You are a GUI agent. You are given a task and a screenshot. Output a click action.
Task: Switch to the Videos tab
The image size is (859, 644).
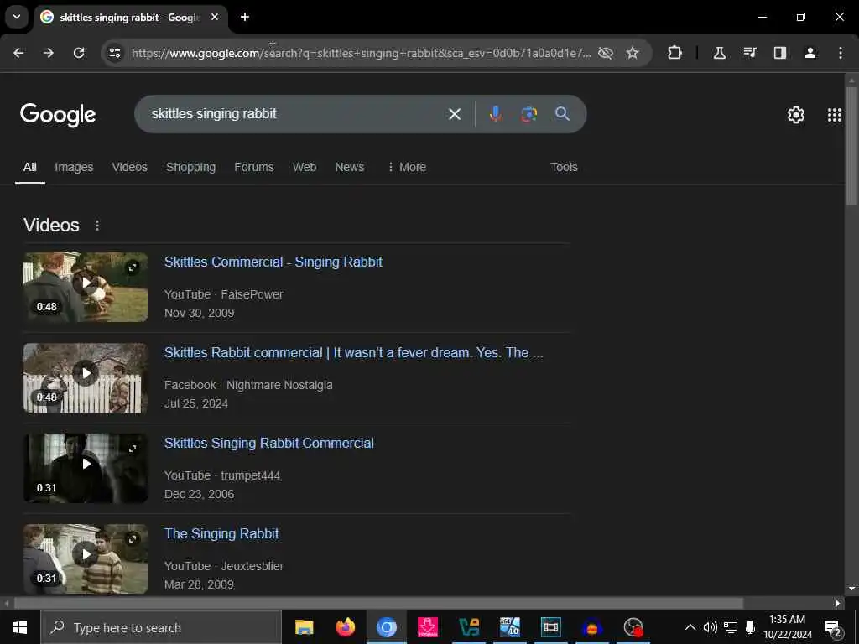[x=130, y=167]
